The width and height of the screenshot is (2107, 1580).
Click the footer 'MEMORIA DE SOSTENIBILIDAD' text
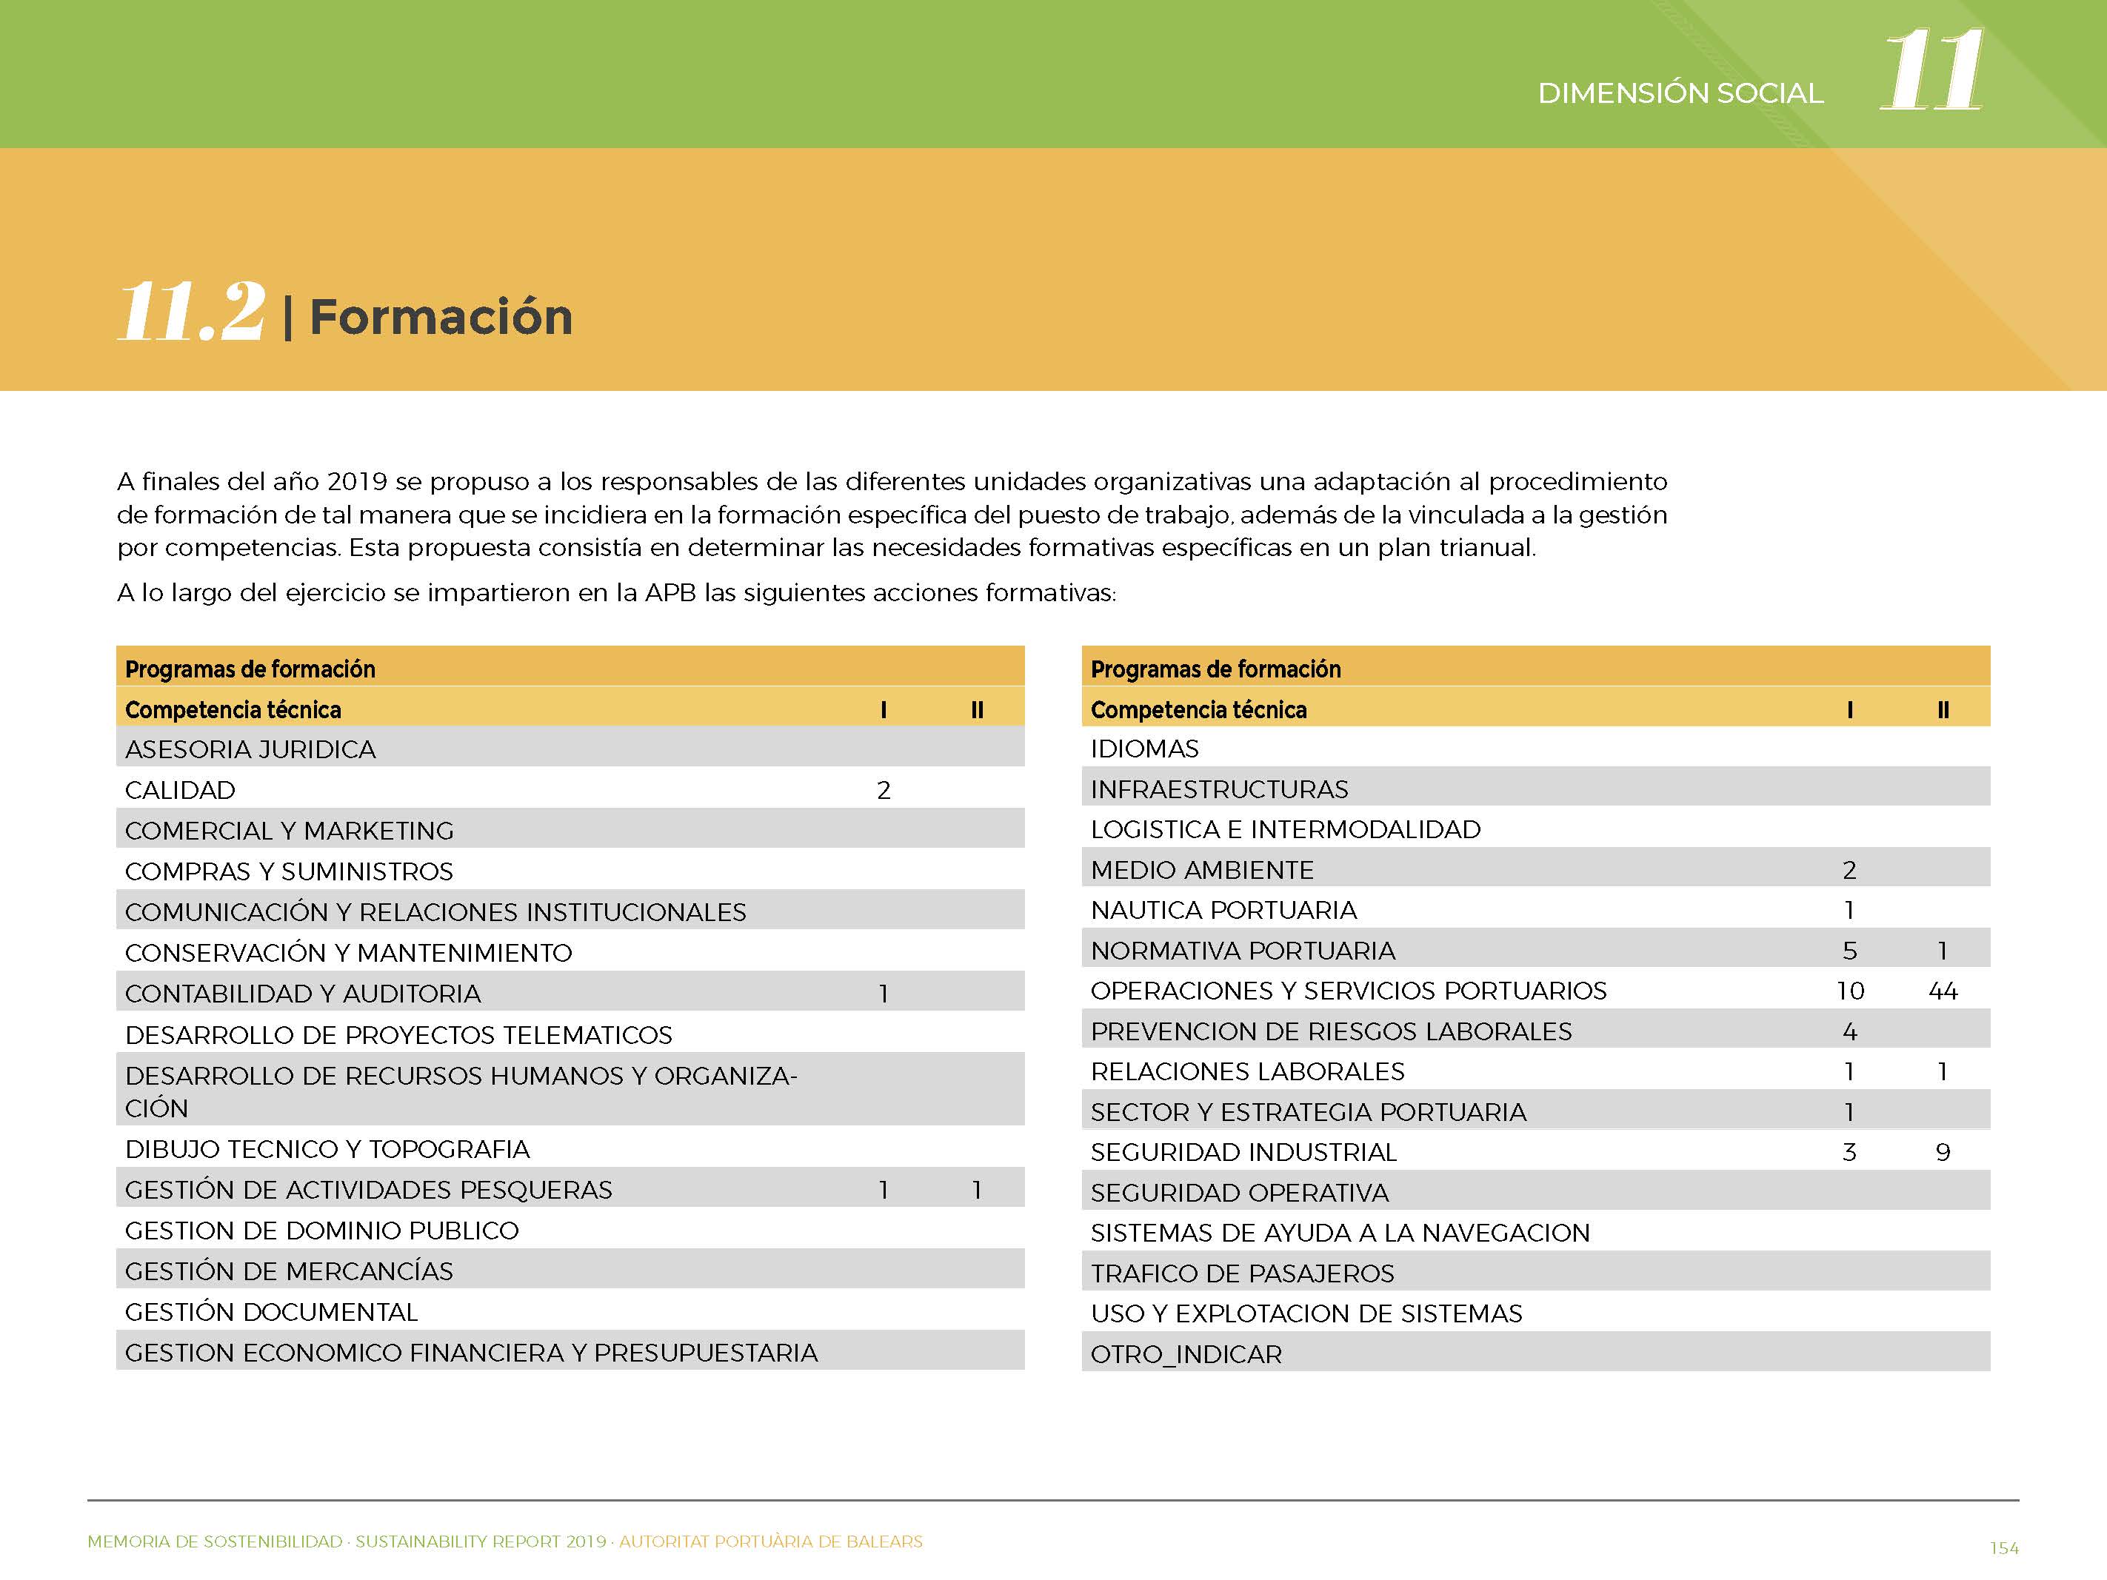216,1541
